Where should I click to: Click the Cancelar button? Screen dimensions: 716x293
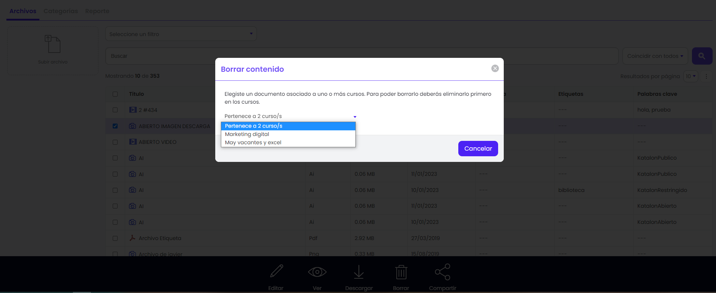point(478,148)
